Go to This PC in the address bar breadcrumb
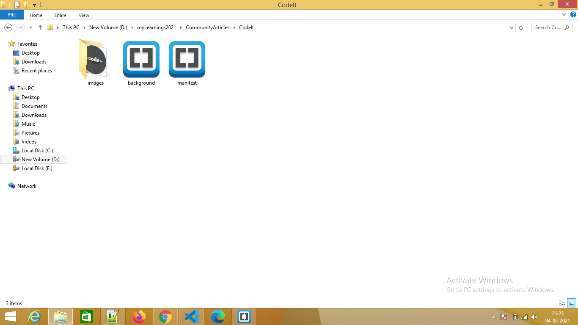578x325 pixels. (x=71, y=28)
